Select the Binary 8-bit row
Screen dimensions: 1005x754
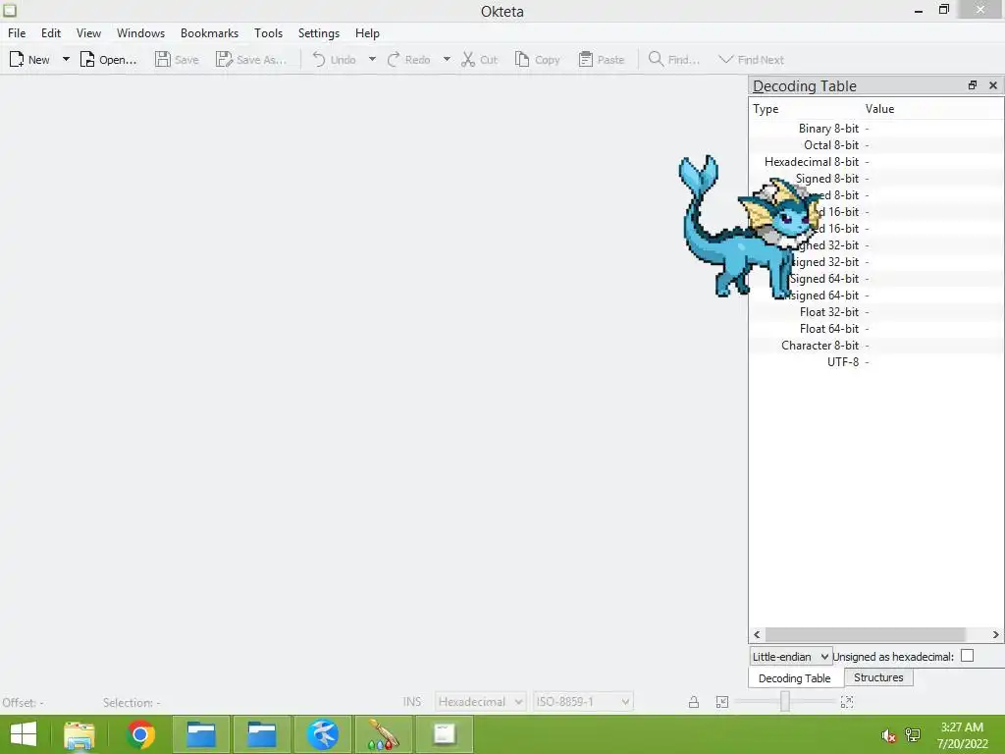pos(875,129)
